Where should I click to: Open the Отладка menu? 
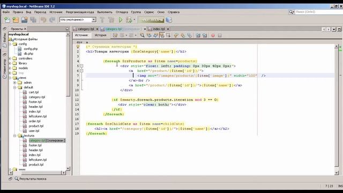(x=122, y=12)
